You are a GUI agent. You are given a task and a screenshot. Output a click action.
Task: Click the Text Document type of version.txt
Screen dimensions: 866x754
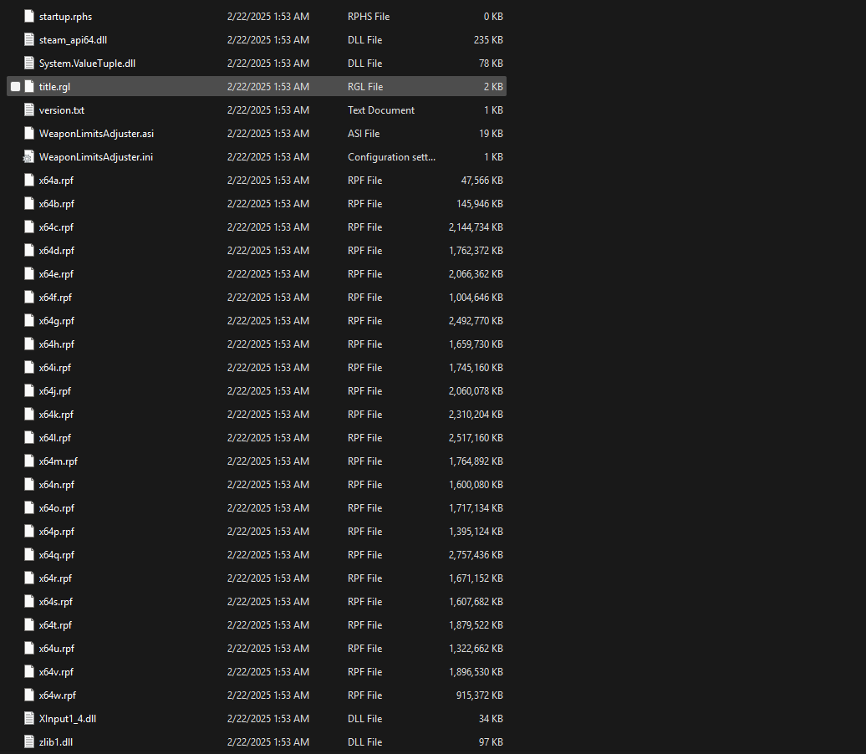tap(381, 110)
